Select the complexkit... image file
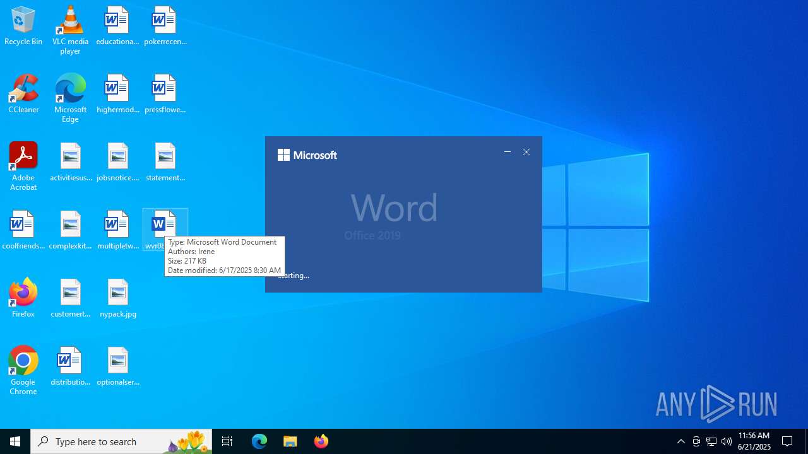 tap(71, 230)
